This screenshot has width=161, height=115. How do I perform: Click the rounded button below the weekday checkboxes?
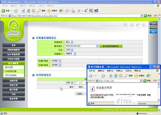click(x=80, y=94)
